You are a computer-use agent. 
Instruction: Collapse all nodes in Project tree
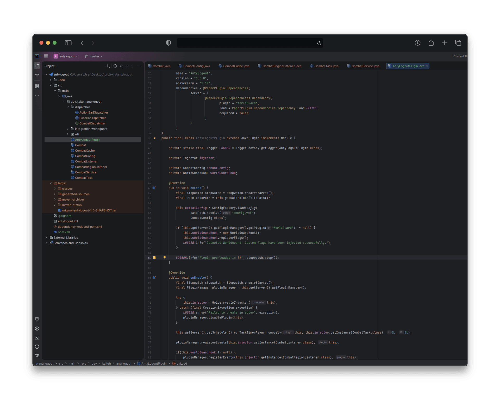pyautogui.click(x=127, y=66)
